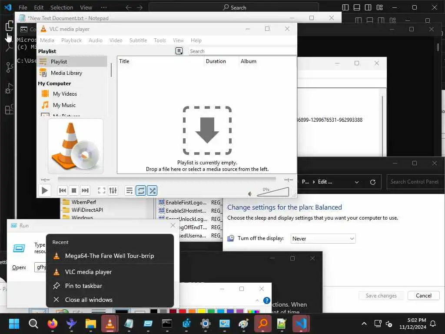This screenshot has width=445, height=334.
Task: Toggle VLC fullscreen video button
Action: tap(102, 190)
